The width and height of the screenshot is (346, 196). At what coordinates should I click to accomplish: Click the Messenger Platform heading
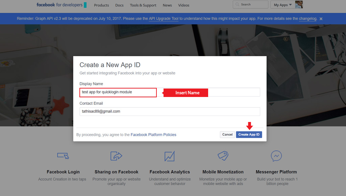[x=276, y=172]
